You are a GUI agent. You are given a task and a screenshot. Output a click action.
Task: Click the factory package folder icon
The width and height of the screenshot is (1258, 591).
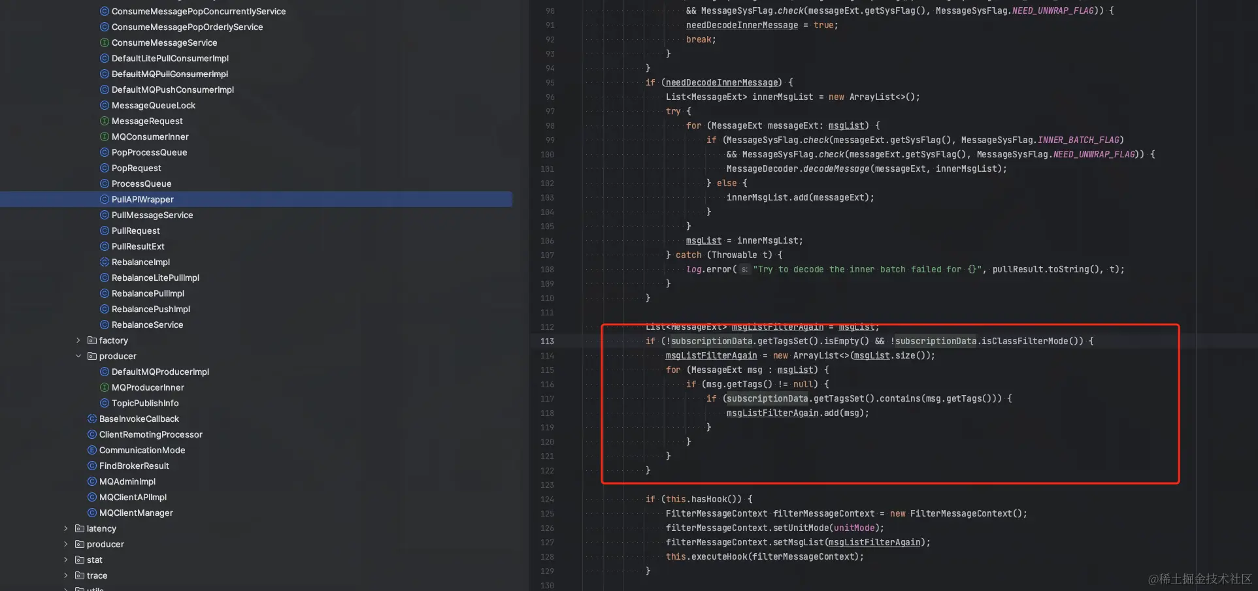coord(92,340)
